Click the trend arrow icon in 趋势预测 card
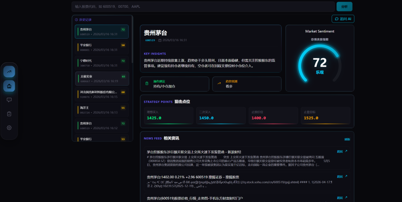The image size is (402, 202). 219,83
